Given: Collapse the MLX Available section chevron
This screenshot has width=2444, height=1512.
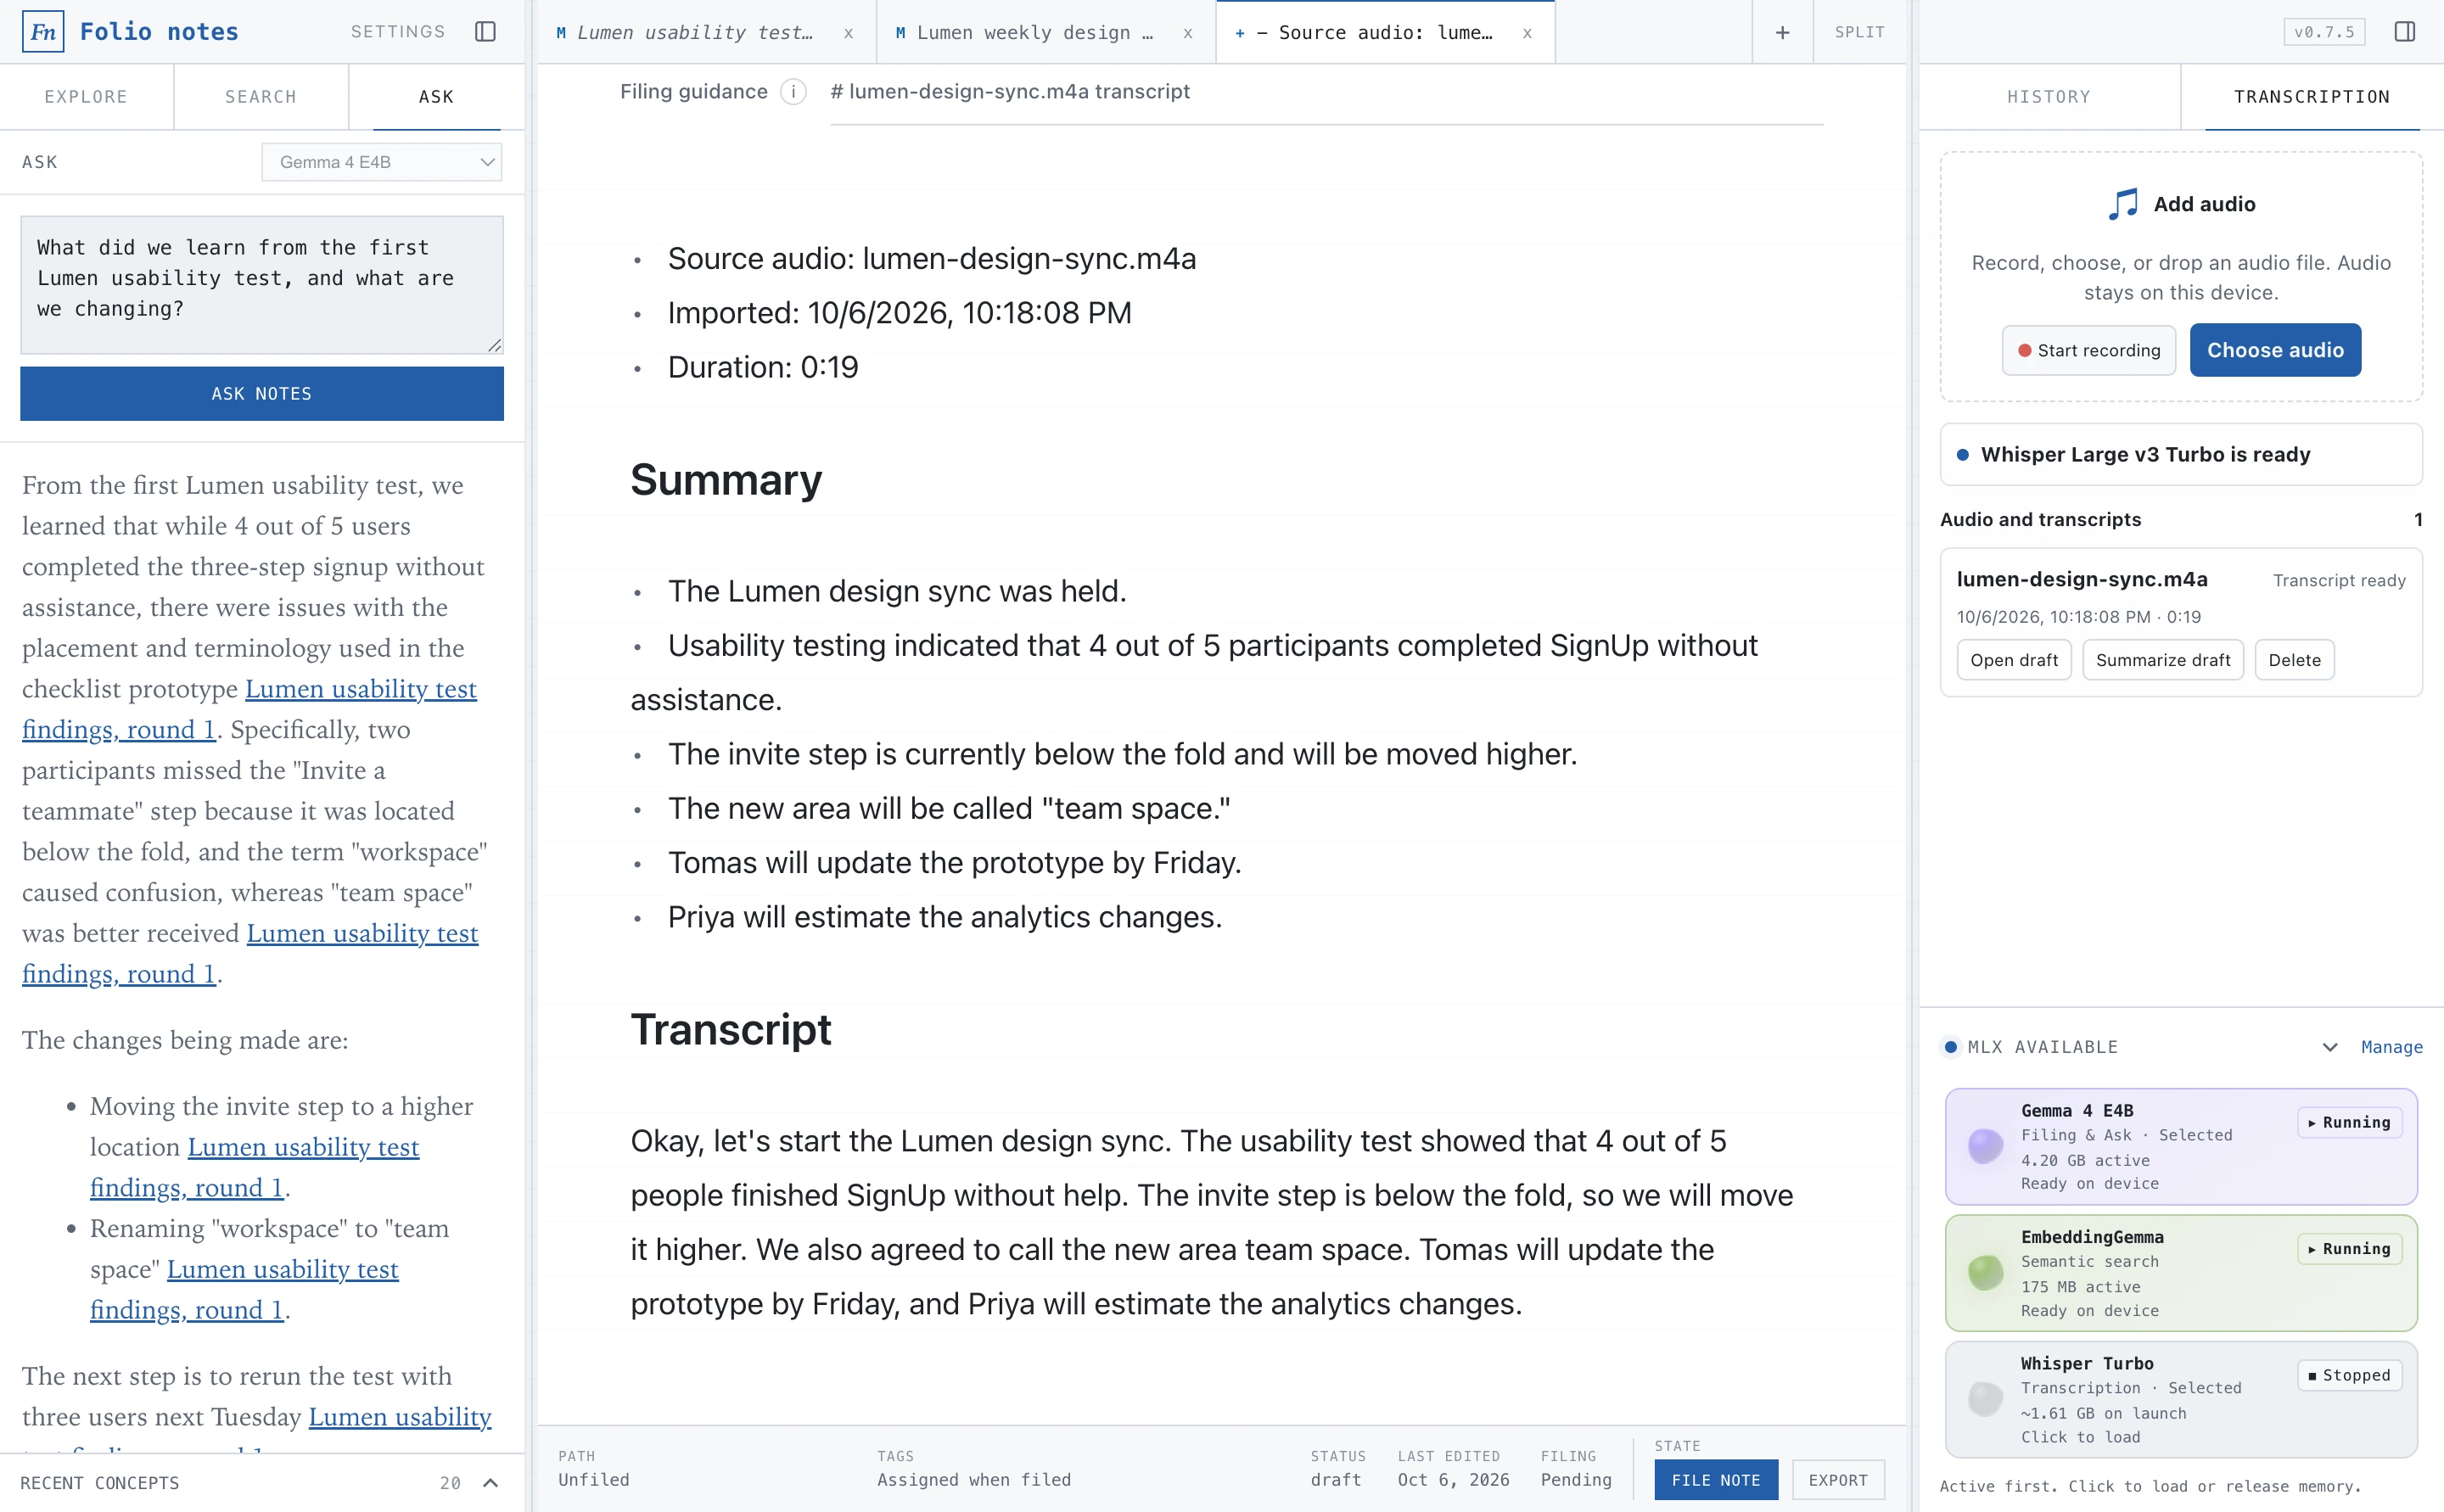Looking at the screenshot, I should click(x=2329, y=1047).
